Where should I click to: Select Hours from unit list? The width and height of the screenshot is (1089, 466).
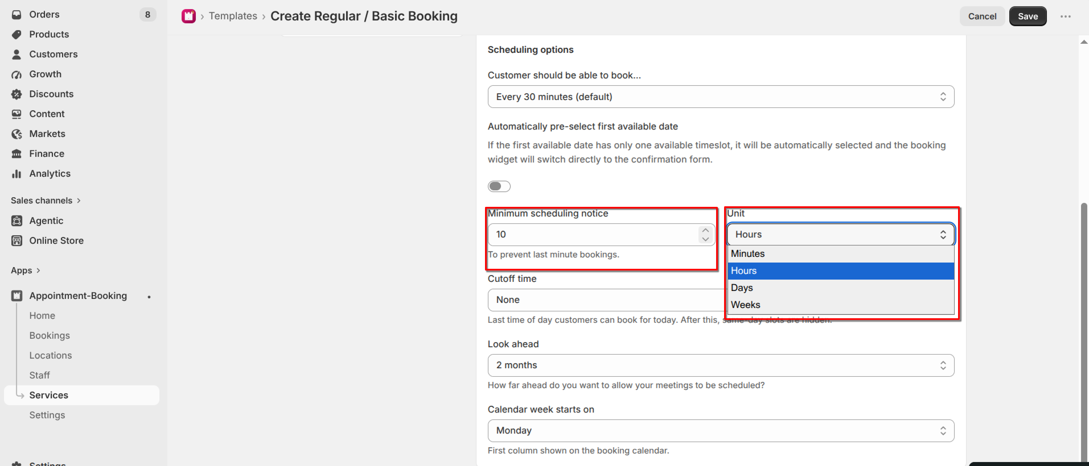point(841,271)
